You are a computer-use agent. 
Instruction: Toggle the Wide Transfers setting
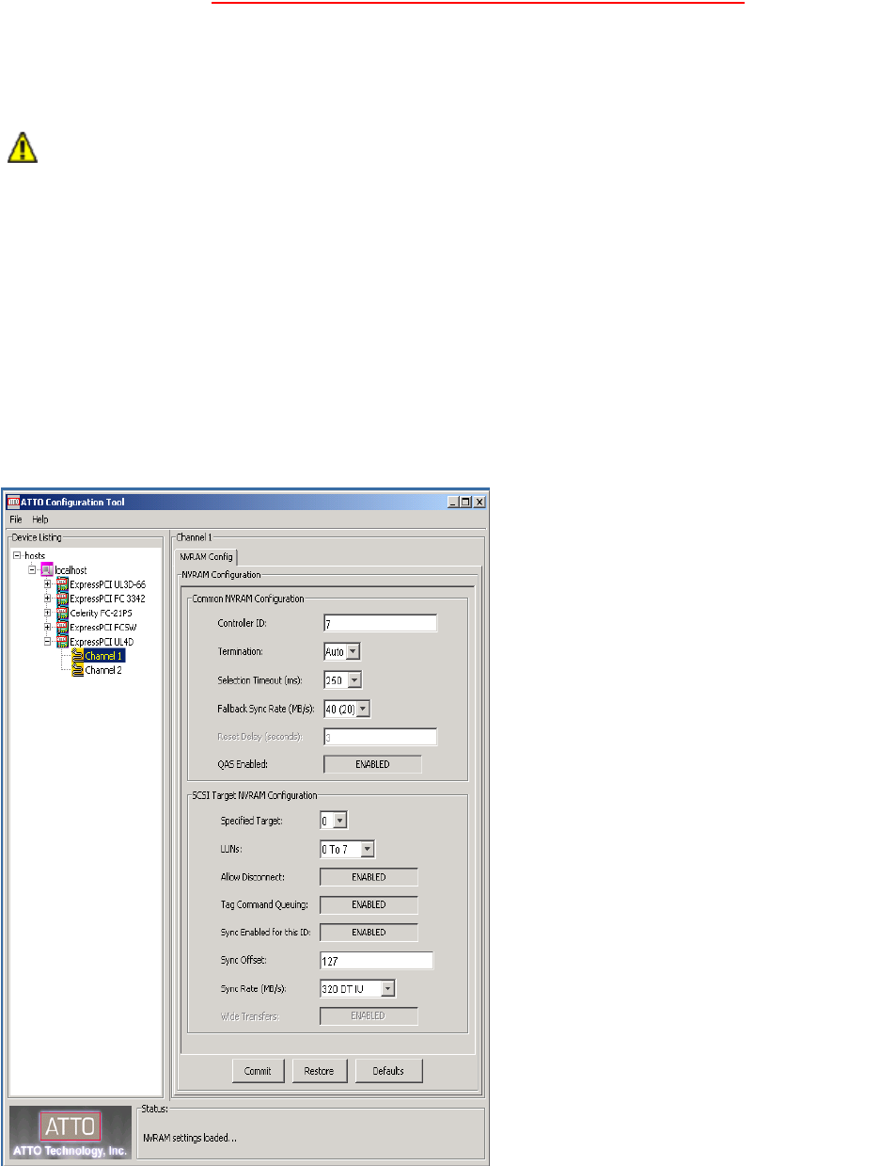(x=369, y=1016)
